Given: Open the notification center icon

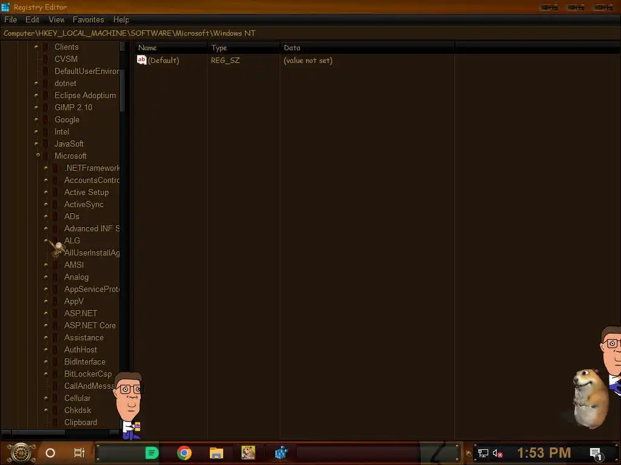Looking at the screenshot, I should 596,453.
